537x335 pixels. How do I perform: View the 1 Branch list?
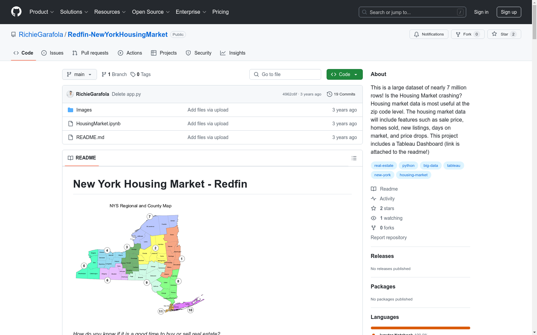(114, 74)
